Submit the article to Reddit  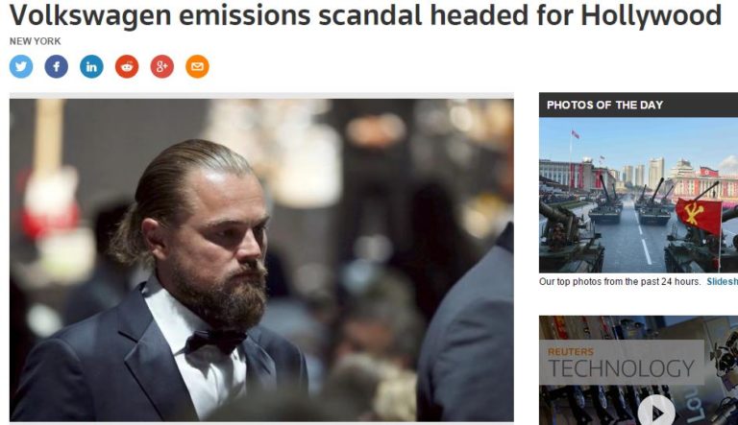pos(127,66)
